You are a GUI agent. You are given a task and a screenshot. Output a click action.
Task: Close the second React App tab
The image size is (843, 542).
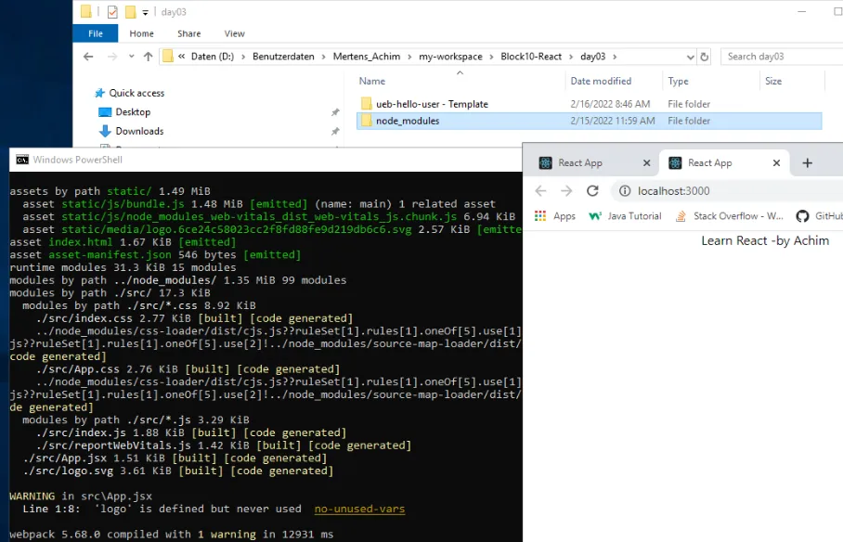tap(776, 163)
